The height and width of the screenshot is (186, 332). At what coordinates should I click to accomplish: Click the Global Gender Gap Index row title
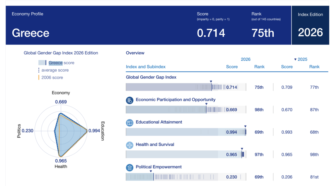[151, 77]
